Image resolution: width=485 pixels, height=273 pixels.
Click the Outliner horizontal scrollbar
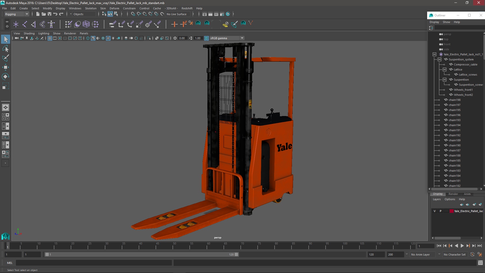(455, 189)
